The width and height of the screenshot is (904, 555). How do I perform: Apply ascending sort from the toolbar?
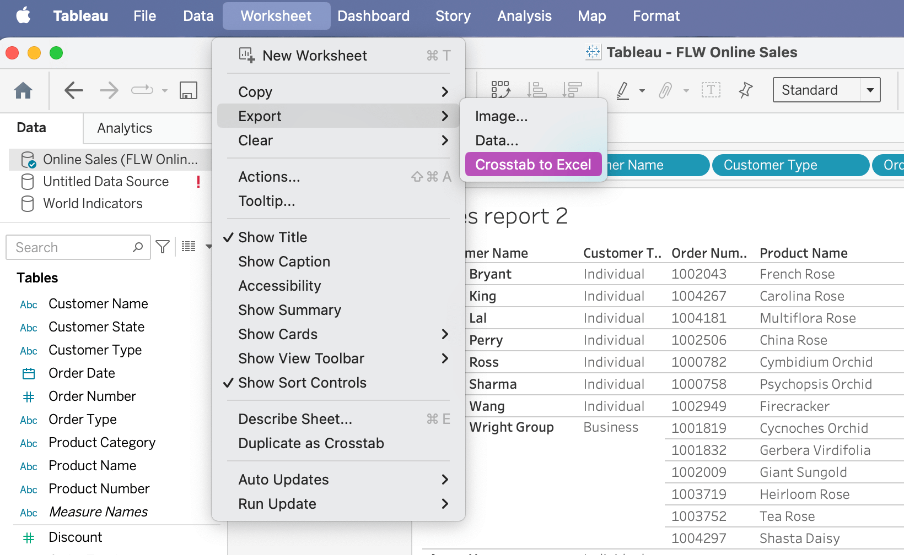[x=536, y=88]
